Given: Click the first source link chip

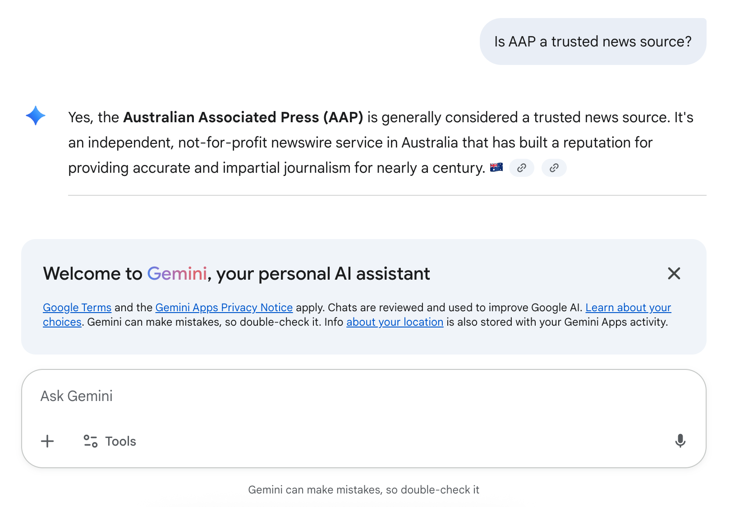Looking at the screenshot, I should (x=522, y=168).
